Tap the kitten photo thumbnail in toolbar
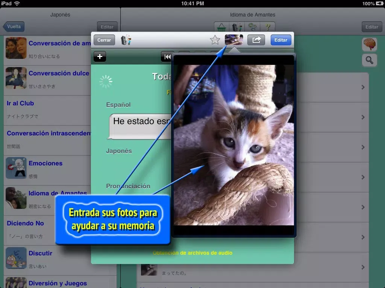 point(234,40)
